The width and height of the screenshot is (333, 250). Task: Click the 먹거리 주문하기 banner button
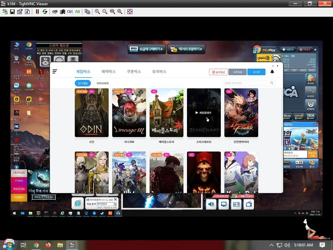[186, 49]
